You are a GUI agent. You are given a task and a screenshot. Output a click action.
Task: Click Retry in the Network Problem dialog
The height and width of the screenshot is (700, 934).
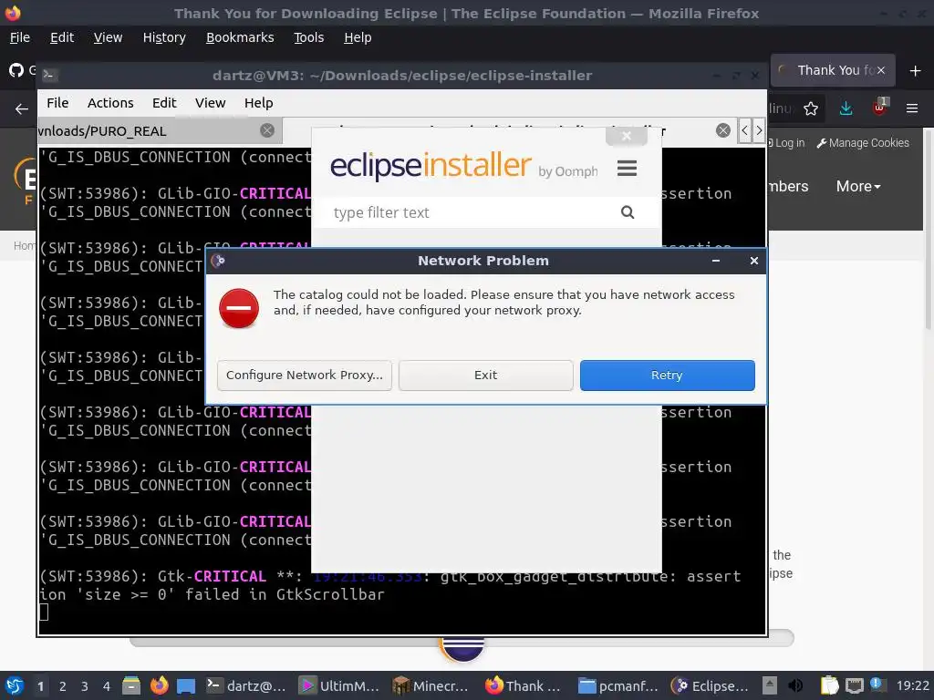click(667, 375)
